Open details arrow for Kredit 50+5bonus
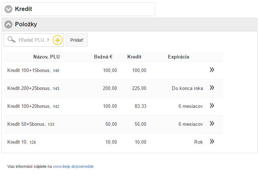259x181 pixels. (x=212, y=124)
